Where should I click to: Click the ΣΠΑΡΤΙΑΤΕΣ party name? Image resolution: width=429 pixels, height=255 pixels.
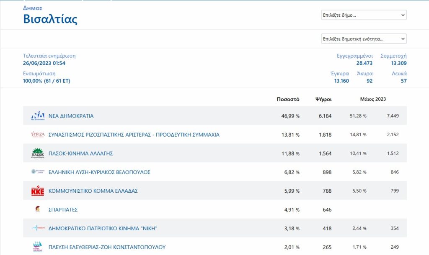pos(63,209)
